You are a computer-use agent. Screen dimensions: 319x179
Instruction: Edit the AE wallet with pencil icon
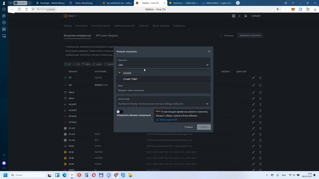253,85
